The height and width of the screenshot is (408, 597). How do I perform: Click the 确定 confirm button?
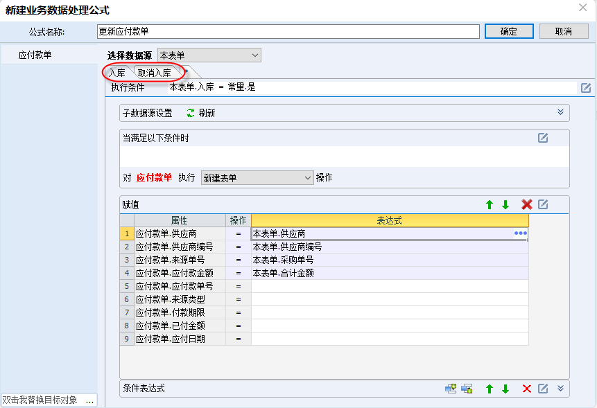pos(509,32)
